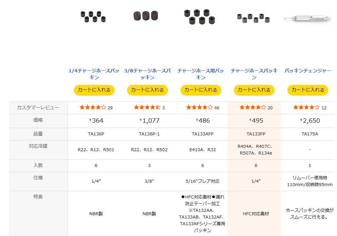This screenshot has height=236, width=337.
Task: Open the 3/8チャージホースパッキン title link
Action: (148, 74)
